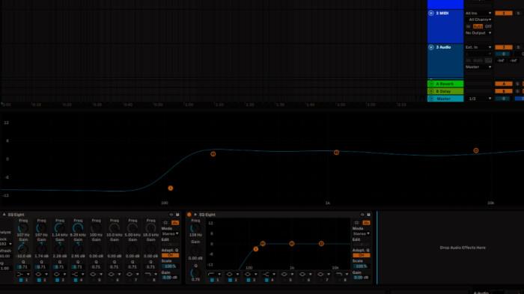This screenshot has height=294, width=524.
Task: Toggle Adapt. Q On in second EQ Eight
Action: click(x=362, y=255)
